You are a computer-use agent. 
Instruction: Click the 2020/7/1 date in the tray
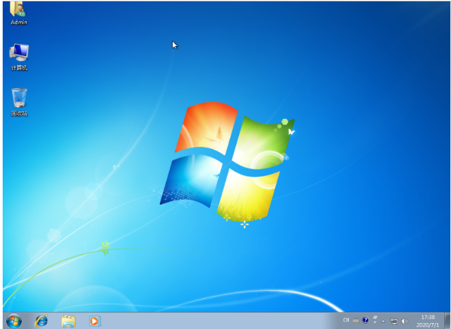point(426,325)
